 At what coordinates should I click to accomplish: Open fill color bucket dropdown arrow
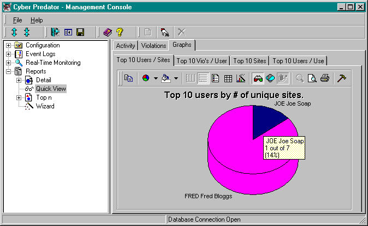(x=175, y=78)
